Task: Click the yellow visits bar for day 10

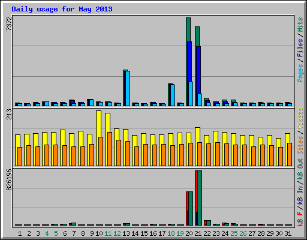Action: point(98,124)
